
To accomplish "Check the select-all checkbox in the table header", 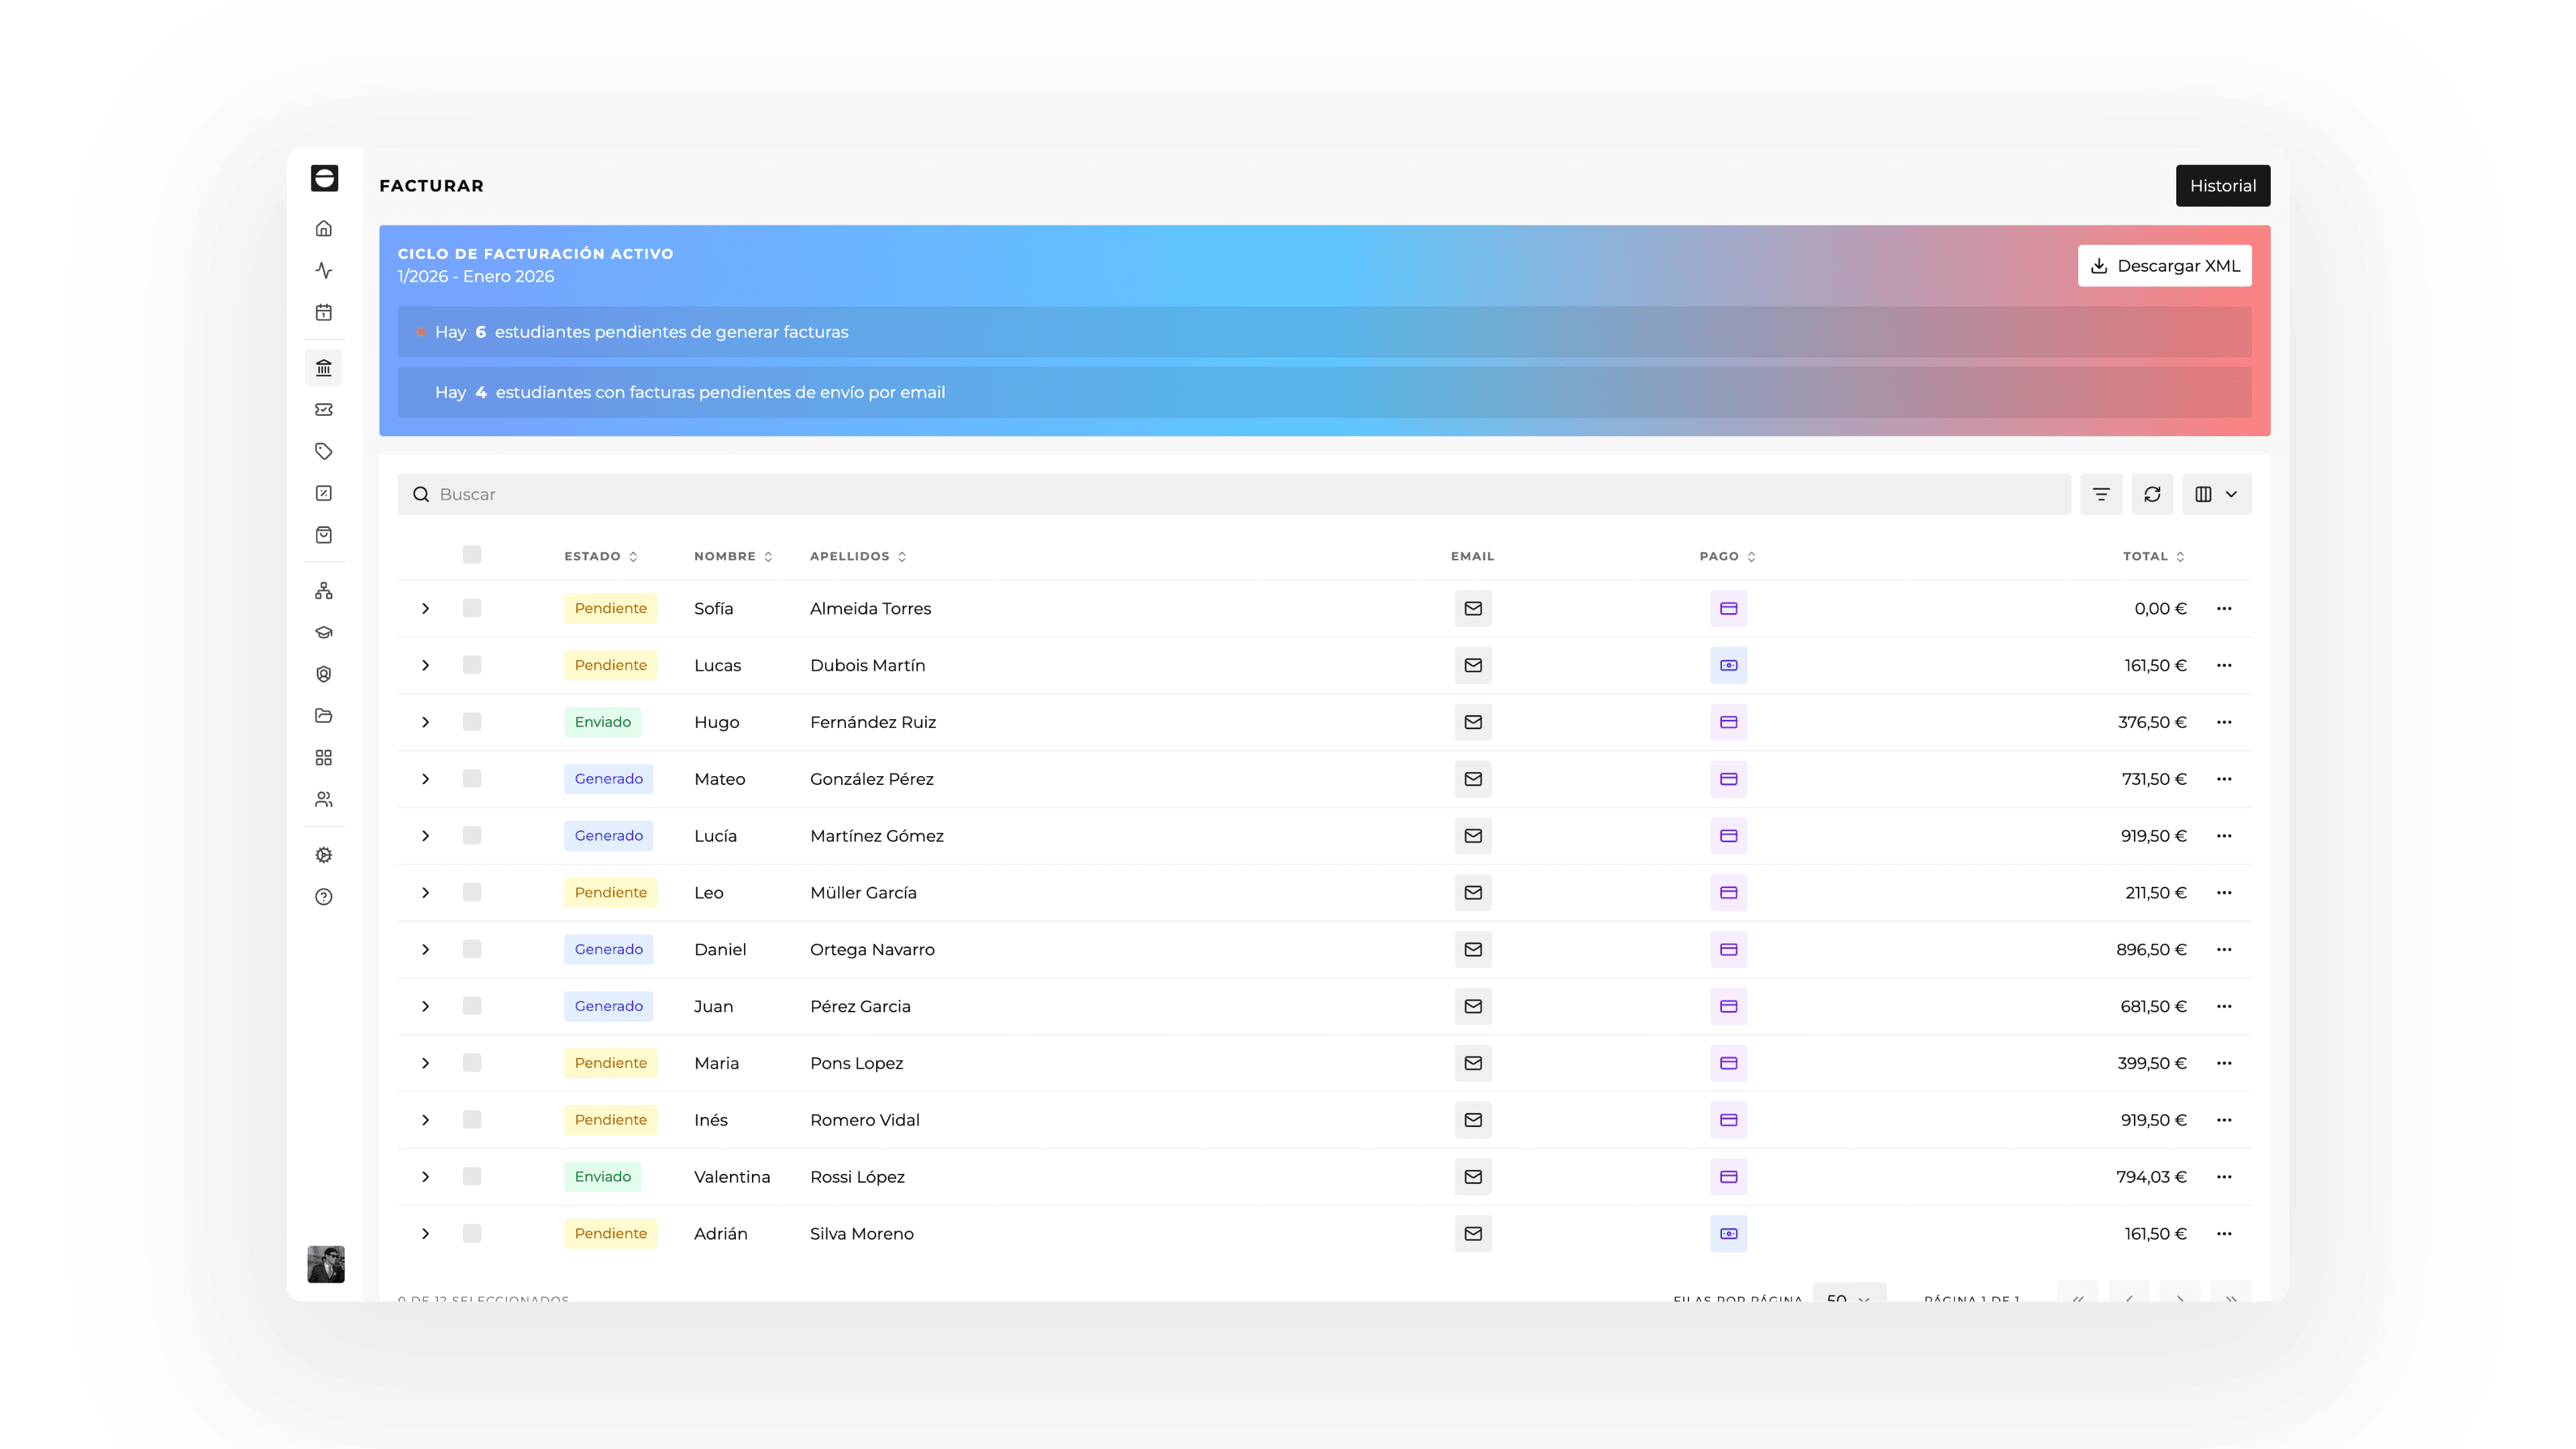I will tap(471, 555).
